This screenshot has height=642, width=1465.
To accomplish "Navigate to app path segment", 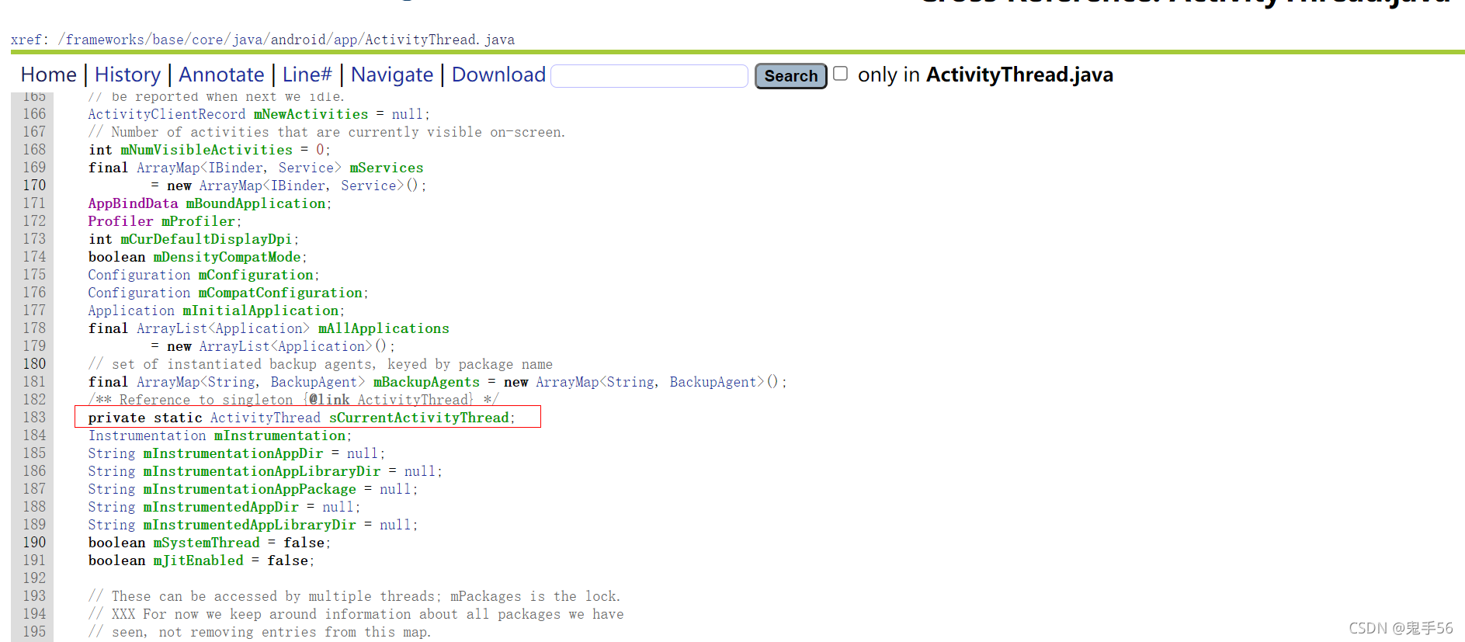I will click(x=345, y=40).
